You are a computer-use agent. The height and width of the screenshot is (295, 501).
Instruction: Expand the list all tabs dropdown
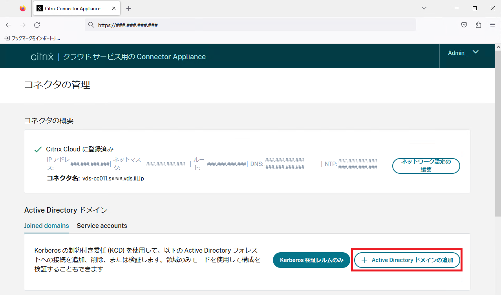click(424, 8)
